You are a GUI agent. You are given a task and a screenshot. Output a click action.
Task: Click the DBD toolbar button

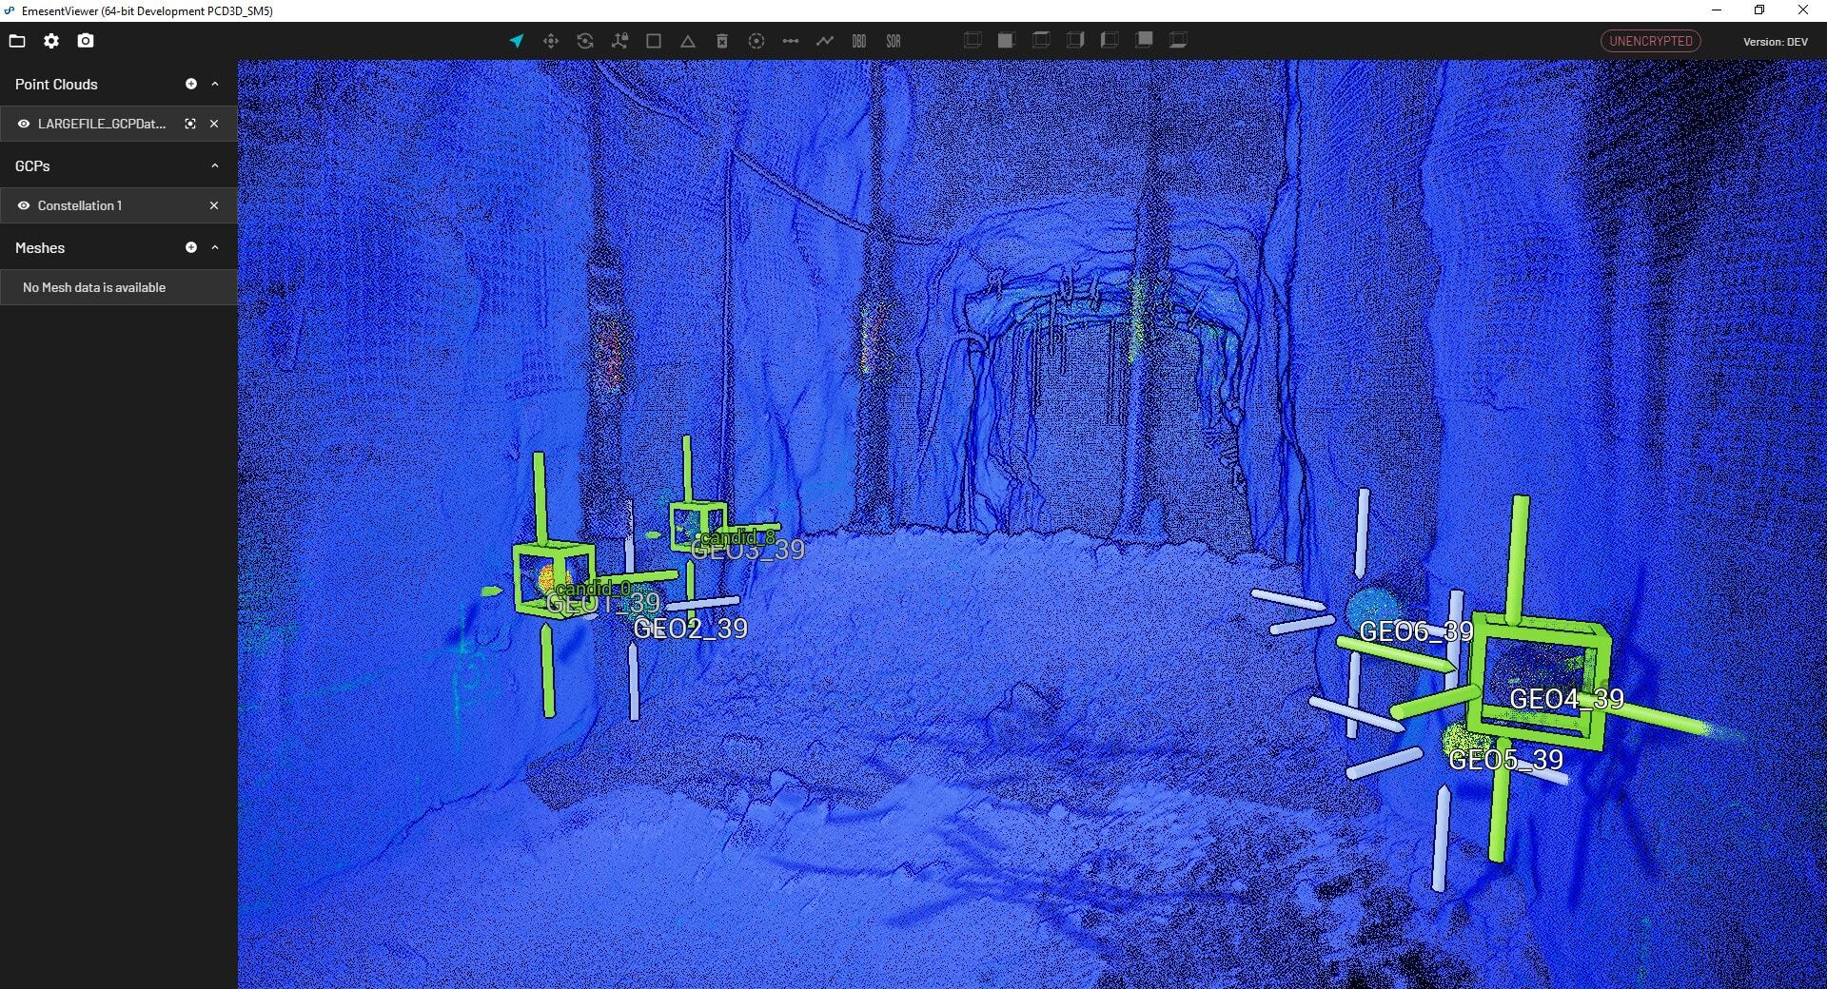click(x=859, y=41)
